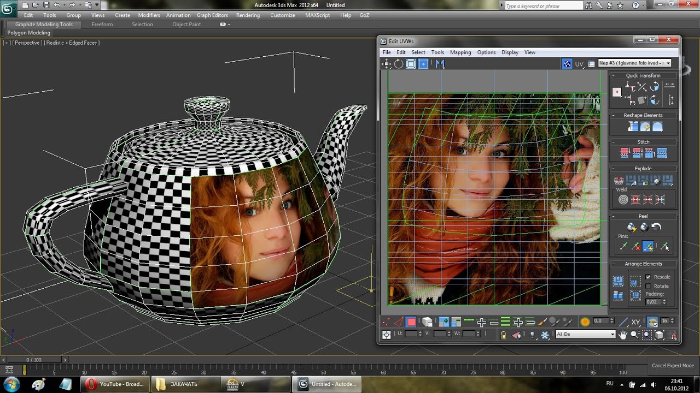
Task: Open the Modifiers menu in 3ds Max
Action: click(x=149, y=15)
